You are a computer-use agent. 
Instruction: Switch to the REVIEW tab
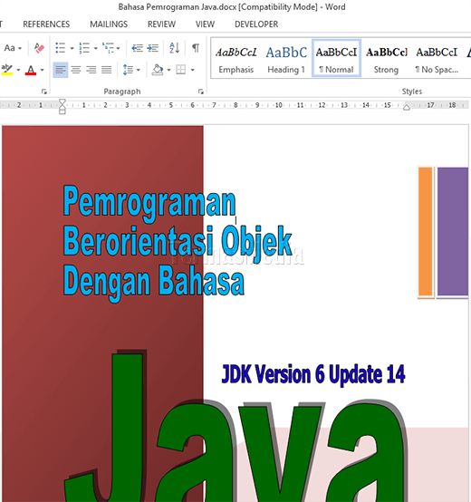(x=161, y=24)
